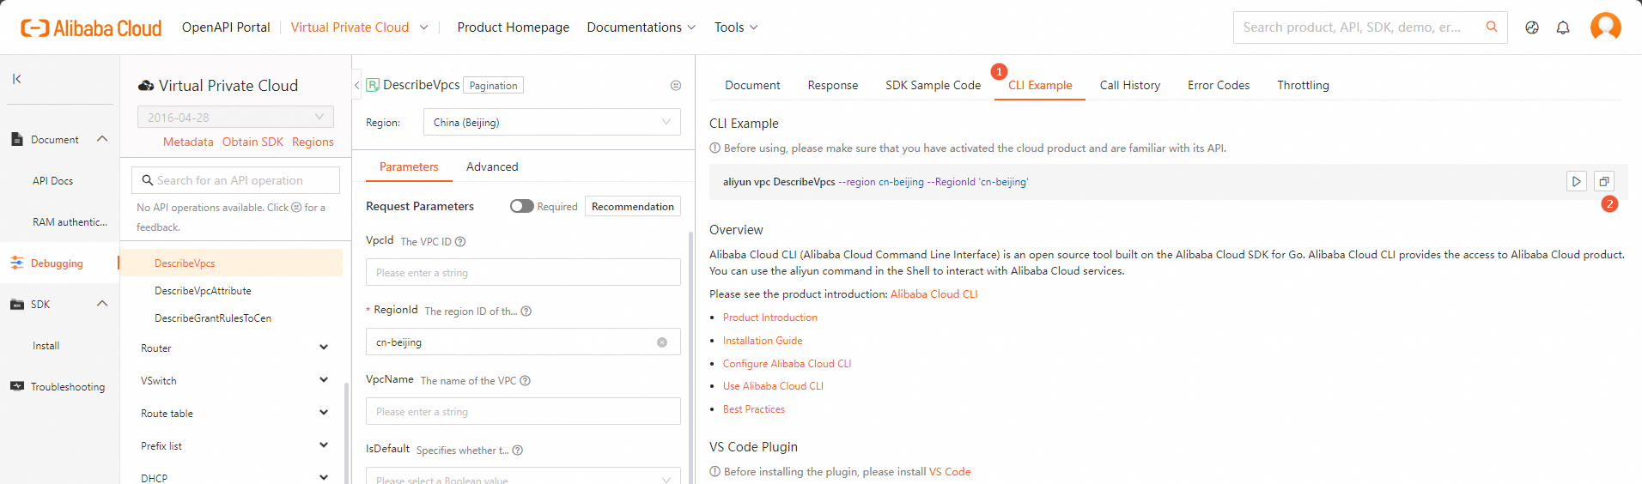Open the Advanced parameters tab
Image resolution: width=1642 pixels, height=484 pixels.
[492, 166]
